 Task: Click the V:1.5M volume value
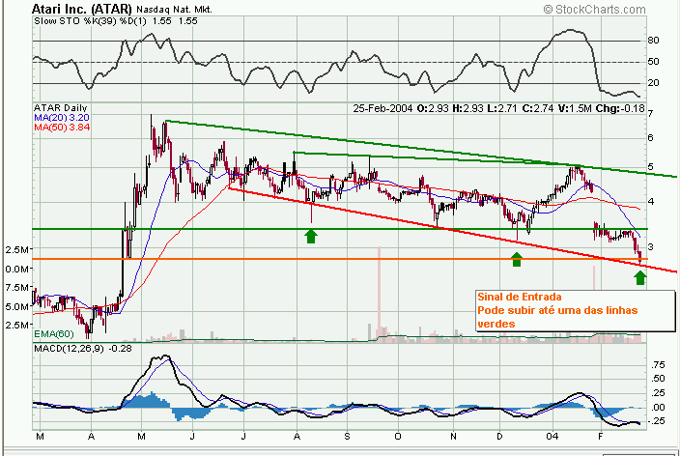[575, 108]
